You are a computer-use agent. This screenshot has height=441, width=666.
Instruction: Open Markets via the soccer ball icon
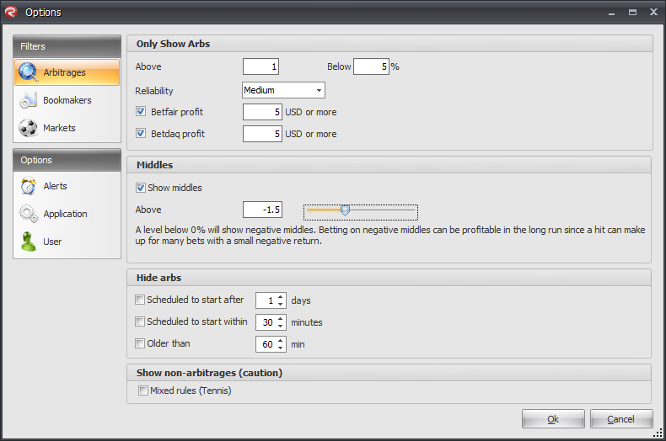[x=28, y=128]
